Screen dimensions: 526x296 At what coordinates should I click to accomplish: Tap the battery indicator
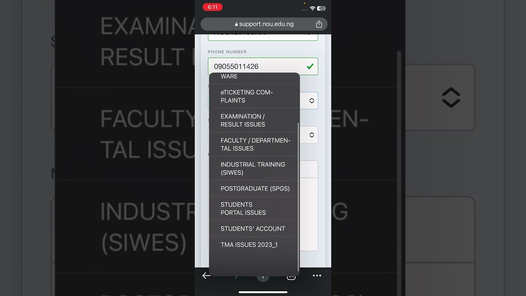click(321, 8)
